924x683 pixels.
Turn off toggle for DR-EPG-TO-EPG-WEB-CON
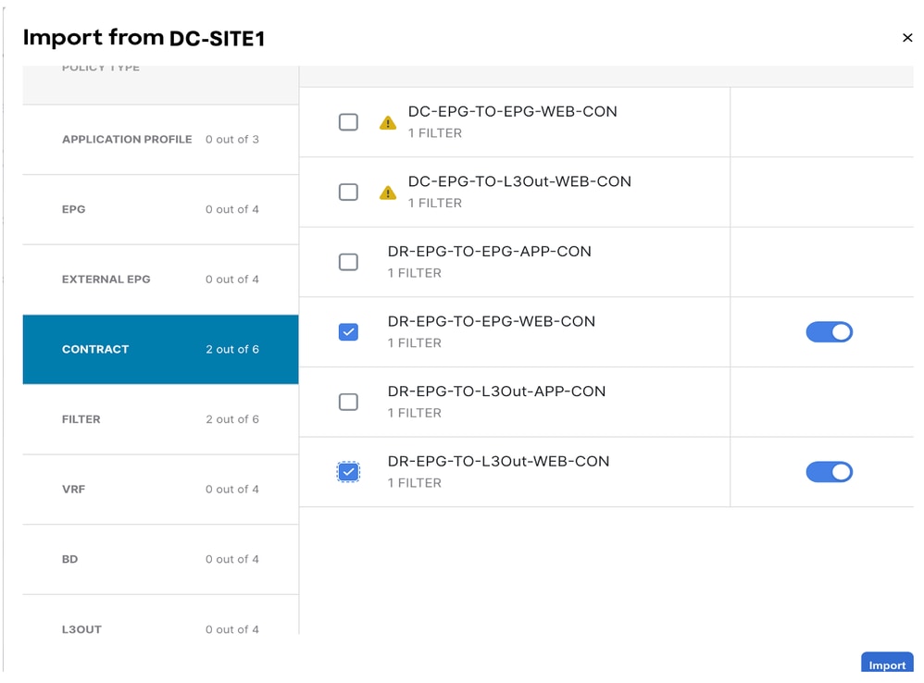[x=830, y=332]
